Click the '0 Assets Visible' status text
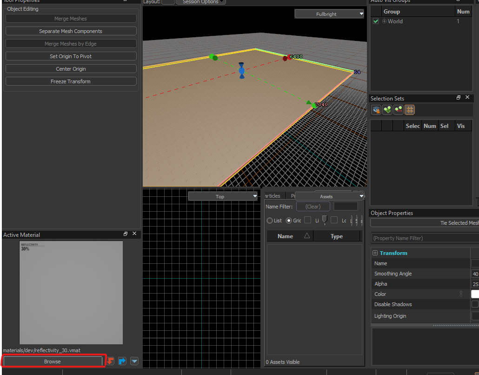The height and width of the screenshot is (375, 479). point(283,362)
